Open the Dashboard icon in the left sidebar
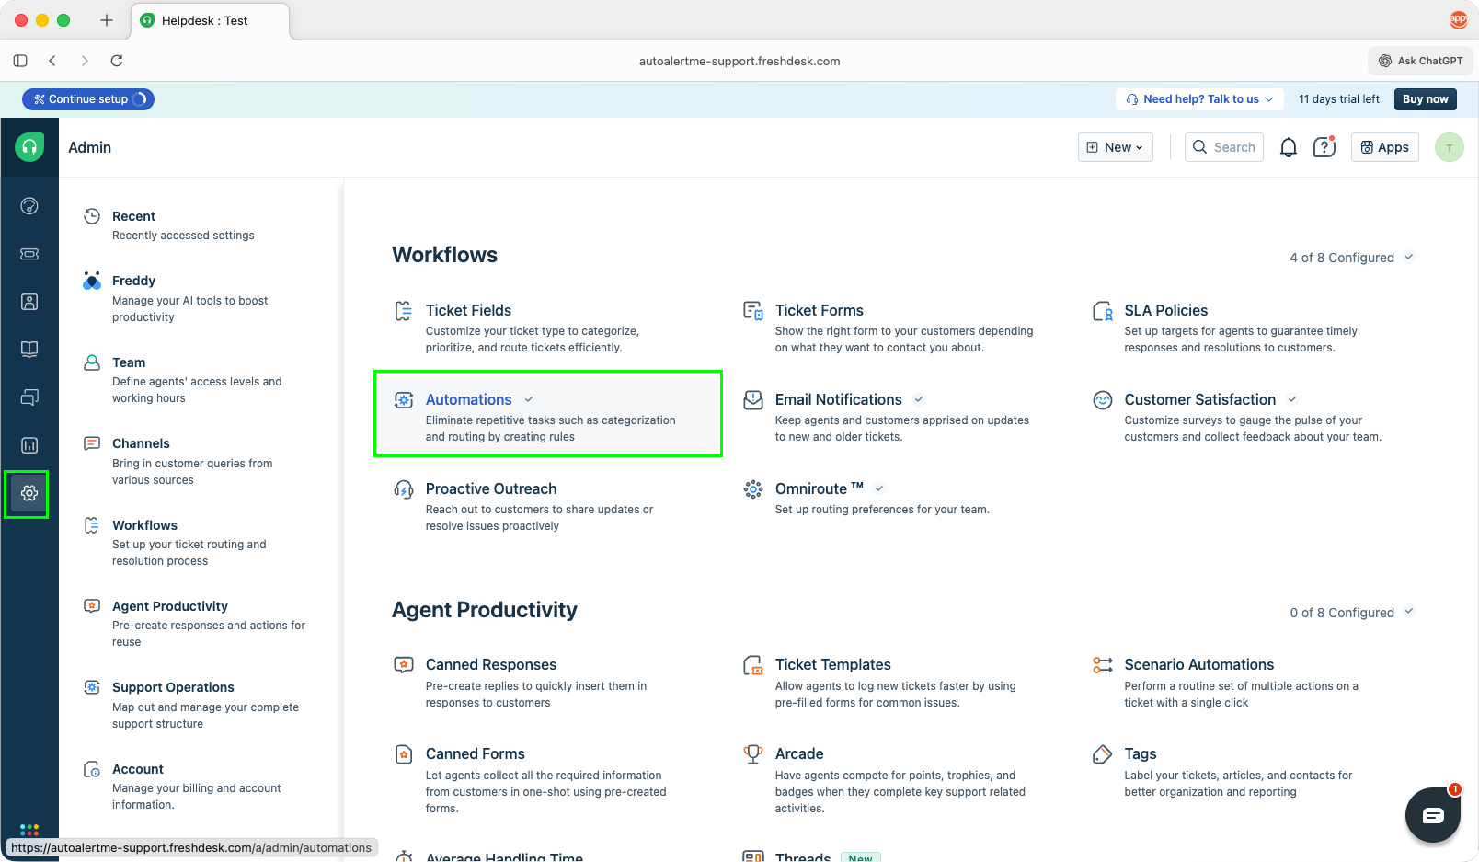Image resolution: width=1479 pixels, height=862 pixels. click(29, 206)
